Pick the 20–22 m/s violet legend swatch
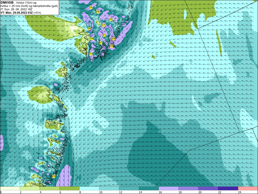This screenshot has height=194, width=258. [x=208, y=188]
